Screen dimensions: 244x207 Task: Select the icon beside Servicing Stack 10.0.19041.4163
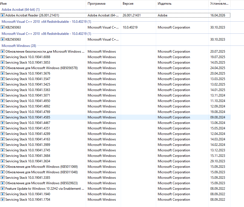point(3,139)
